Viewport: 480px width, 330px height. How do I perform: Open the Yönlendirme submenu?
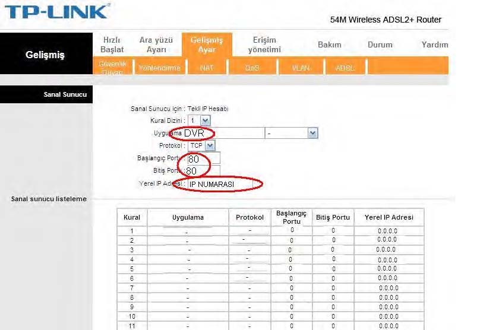(159, 68)
